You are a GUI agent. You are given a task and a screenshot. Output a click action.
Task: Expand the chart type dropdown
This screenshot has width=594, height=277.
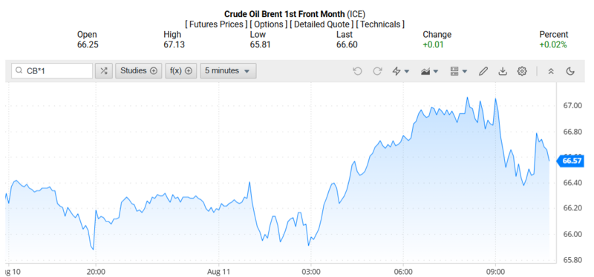coord(430,71)
